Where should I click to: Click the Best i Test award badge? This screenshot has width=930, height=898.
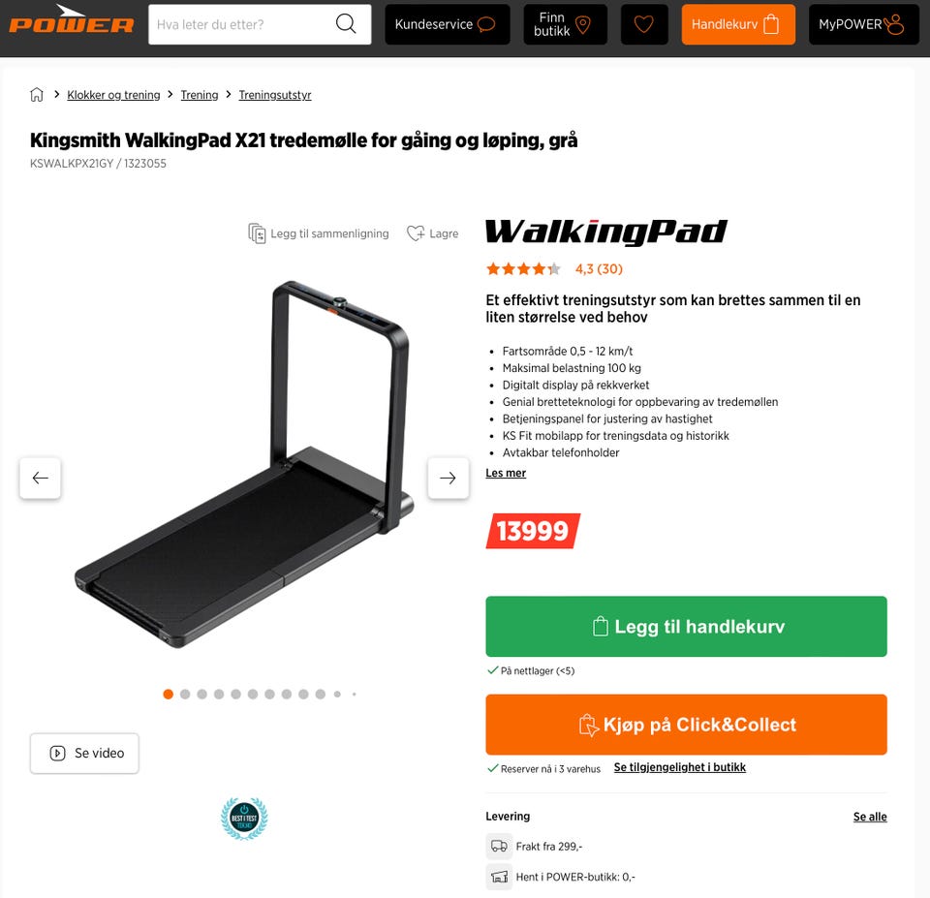(244, 819)
